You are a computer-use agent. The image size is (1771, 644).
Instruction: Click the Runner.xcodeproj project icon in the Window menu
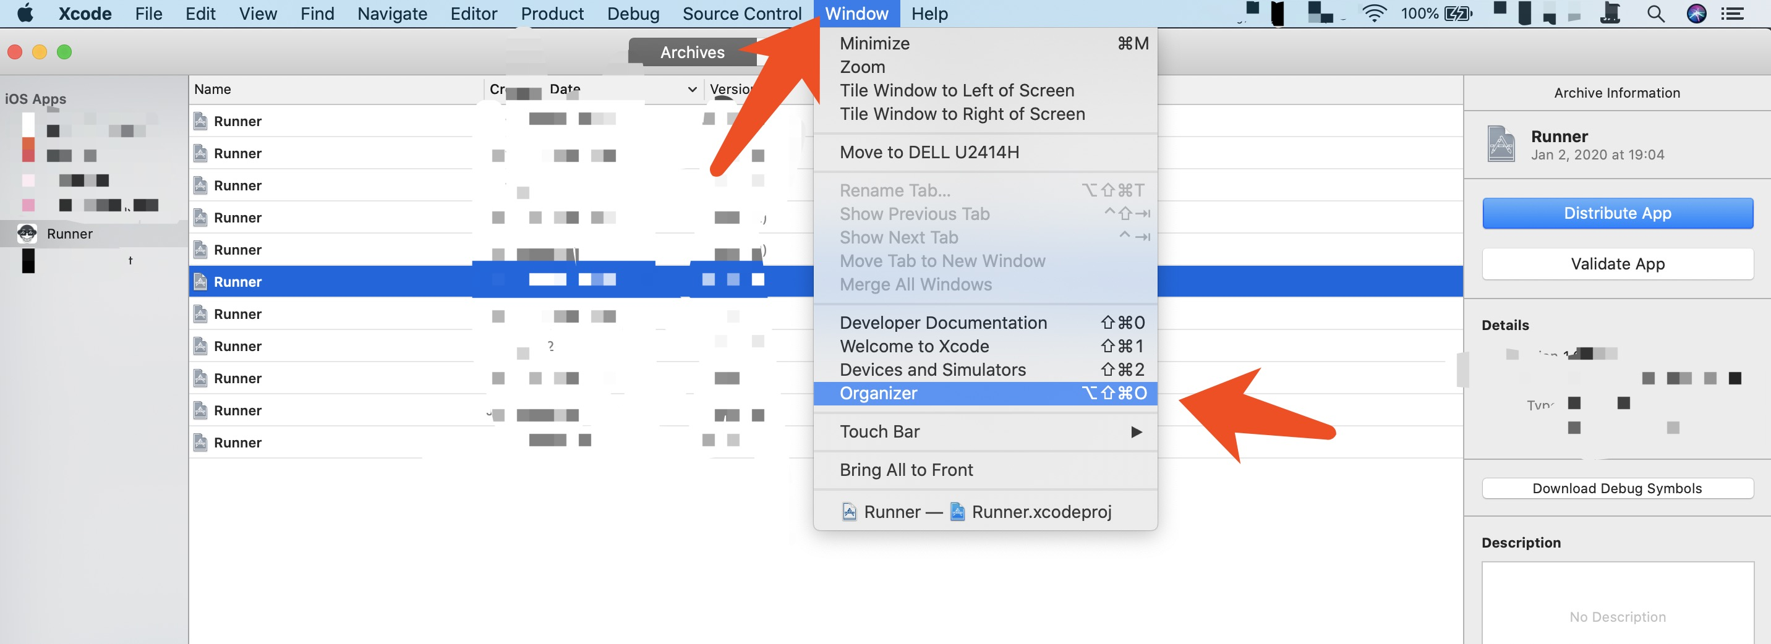tap(957, 512)
